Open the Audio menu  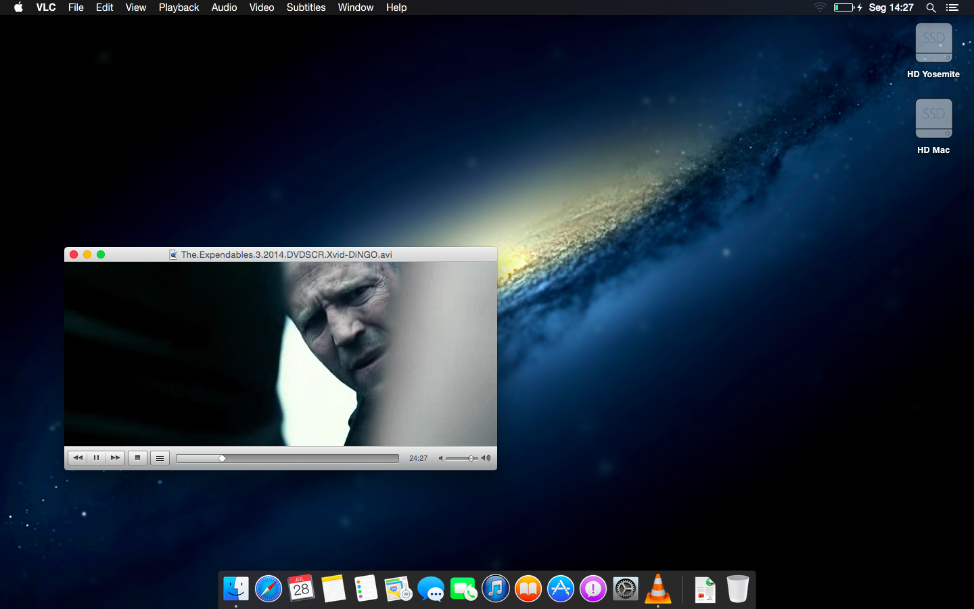224,7
